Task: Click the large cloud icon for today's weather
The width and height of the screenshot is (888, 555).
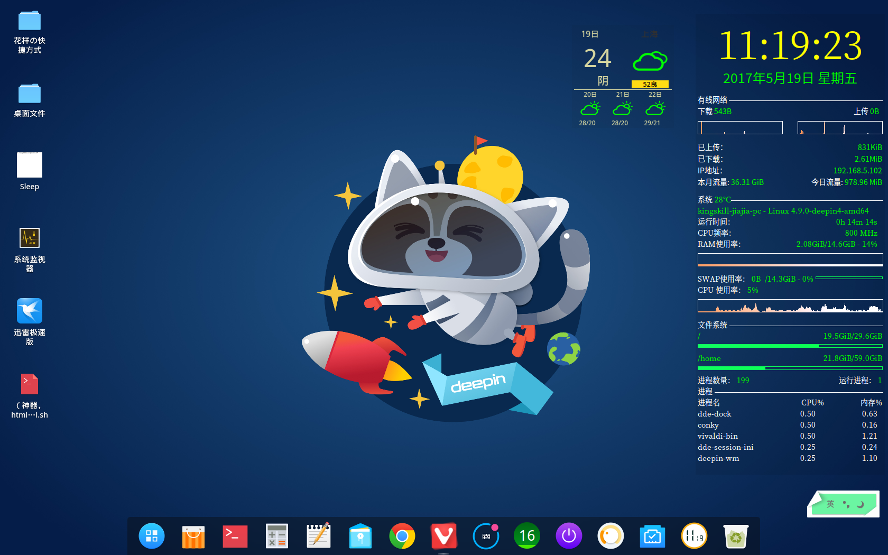Action: coord(650,61)
